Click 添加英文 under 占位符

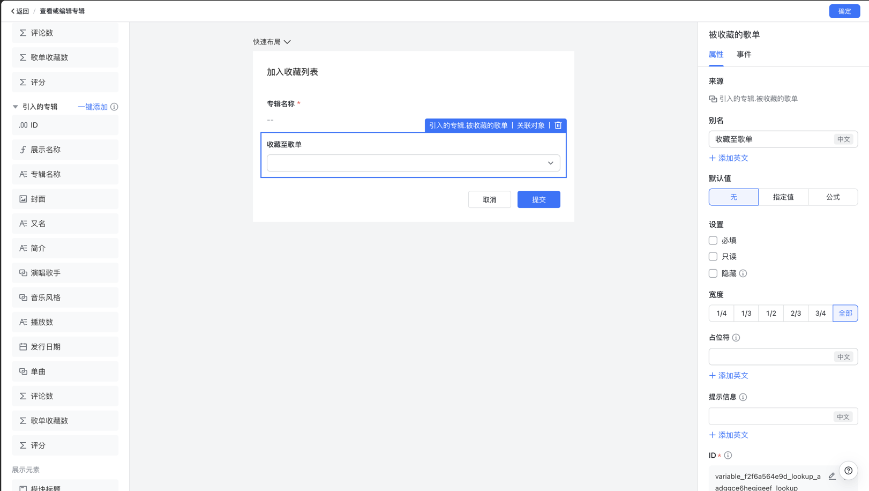coord(729,376)
